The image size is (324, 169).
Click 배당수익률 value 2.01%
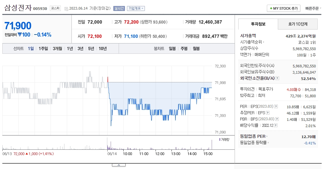pyautogui.click(x=311, y=126)
